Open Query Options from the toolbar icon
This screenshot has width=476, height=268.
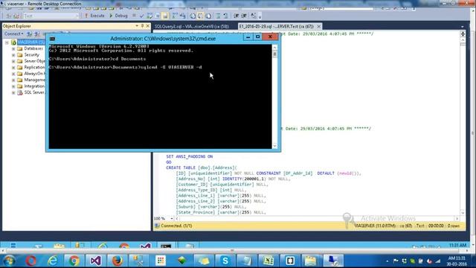point(158,16)
